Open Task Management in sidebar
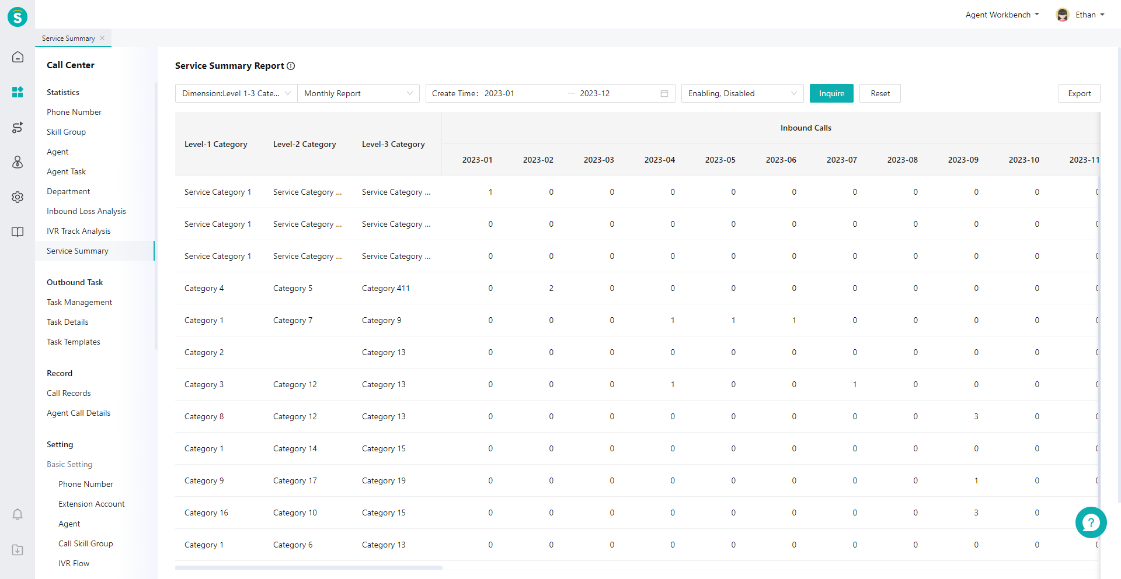 pos(79,302)
